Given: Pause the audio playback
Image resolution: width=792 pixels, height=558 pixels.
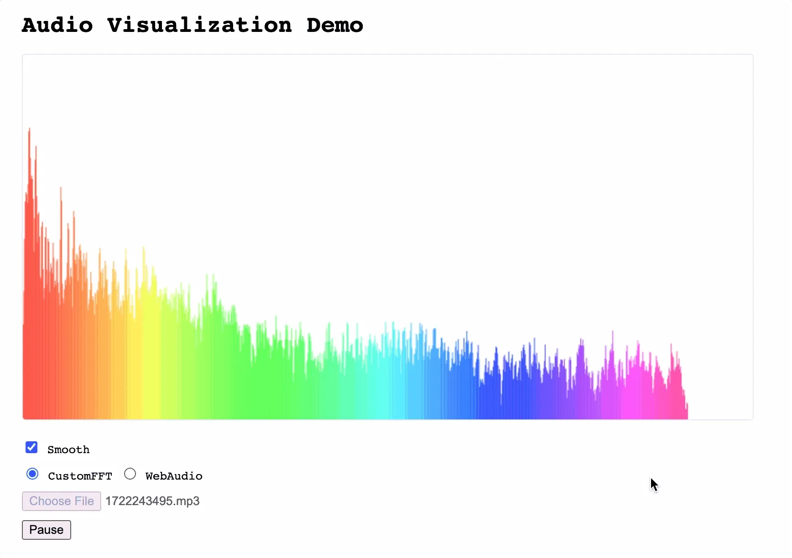Looking at the screenshot, I should 47,530.
